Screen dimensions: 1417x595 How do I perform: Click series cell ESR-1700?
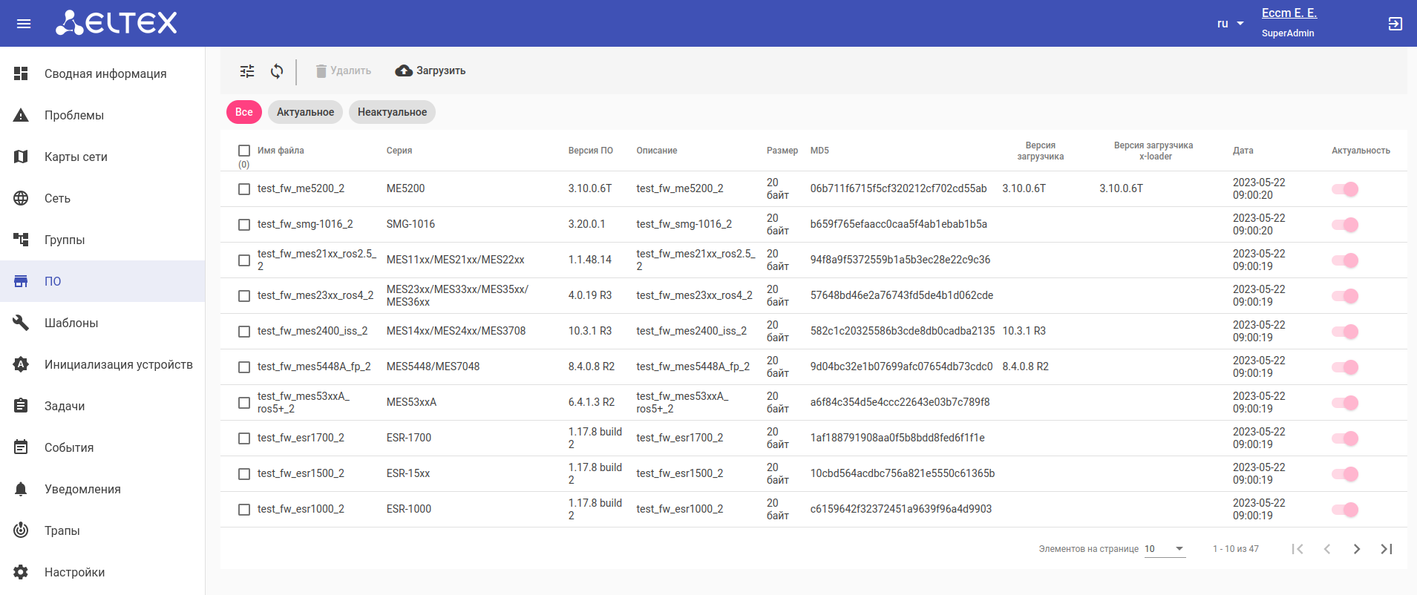(x=409, y=438)
